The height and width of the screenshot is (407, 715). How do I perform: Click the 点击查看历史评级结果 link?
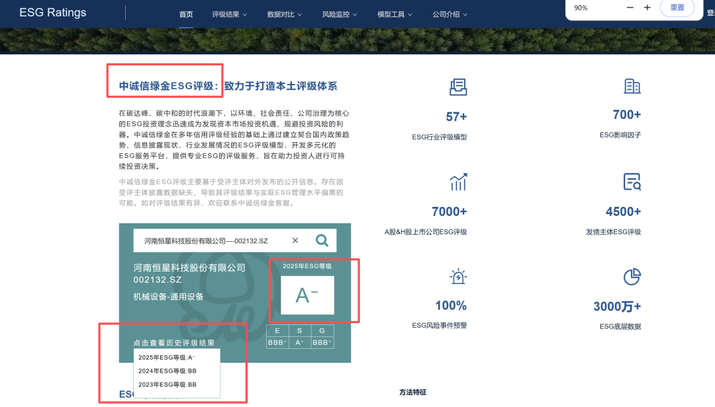tap(173, 343)
